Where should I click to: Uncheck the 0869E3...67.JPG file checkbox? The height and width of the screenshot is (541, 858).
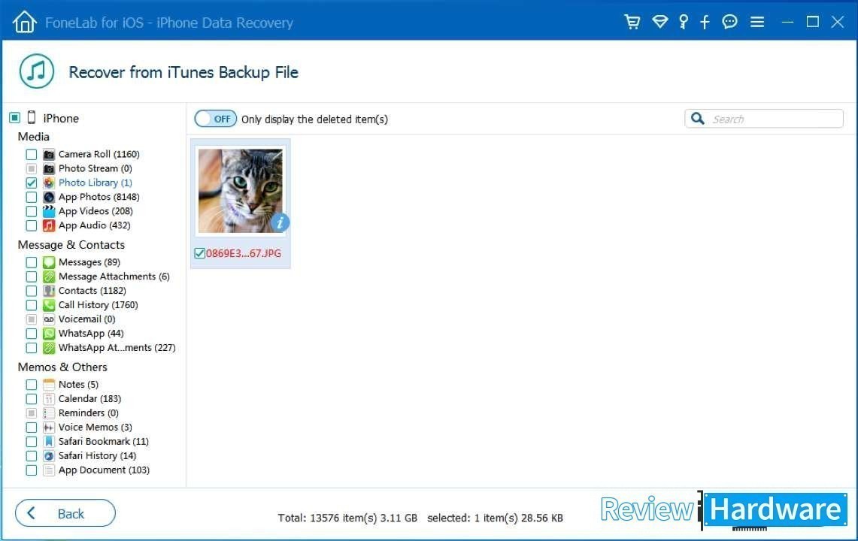[199, 253]
